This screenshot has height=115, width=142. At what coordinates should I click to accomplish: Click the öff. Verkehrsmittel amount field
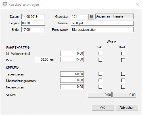click(72, 53)
